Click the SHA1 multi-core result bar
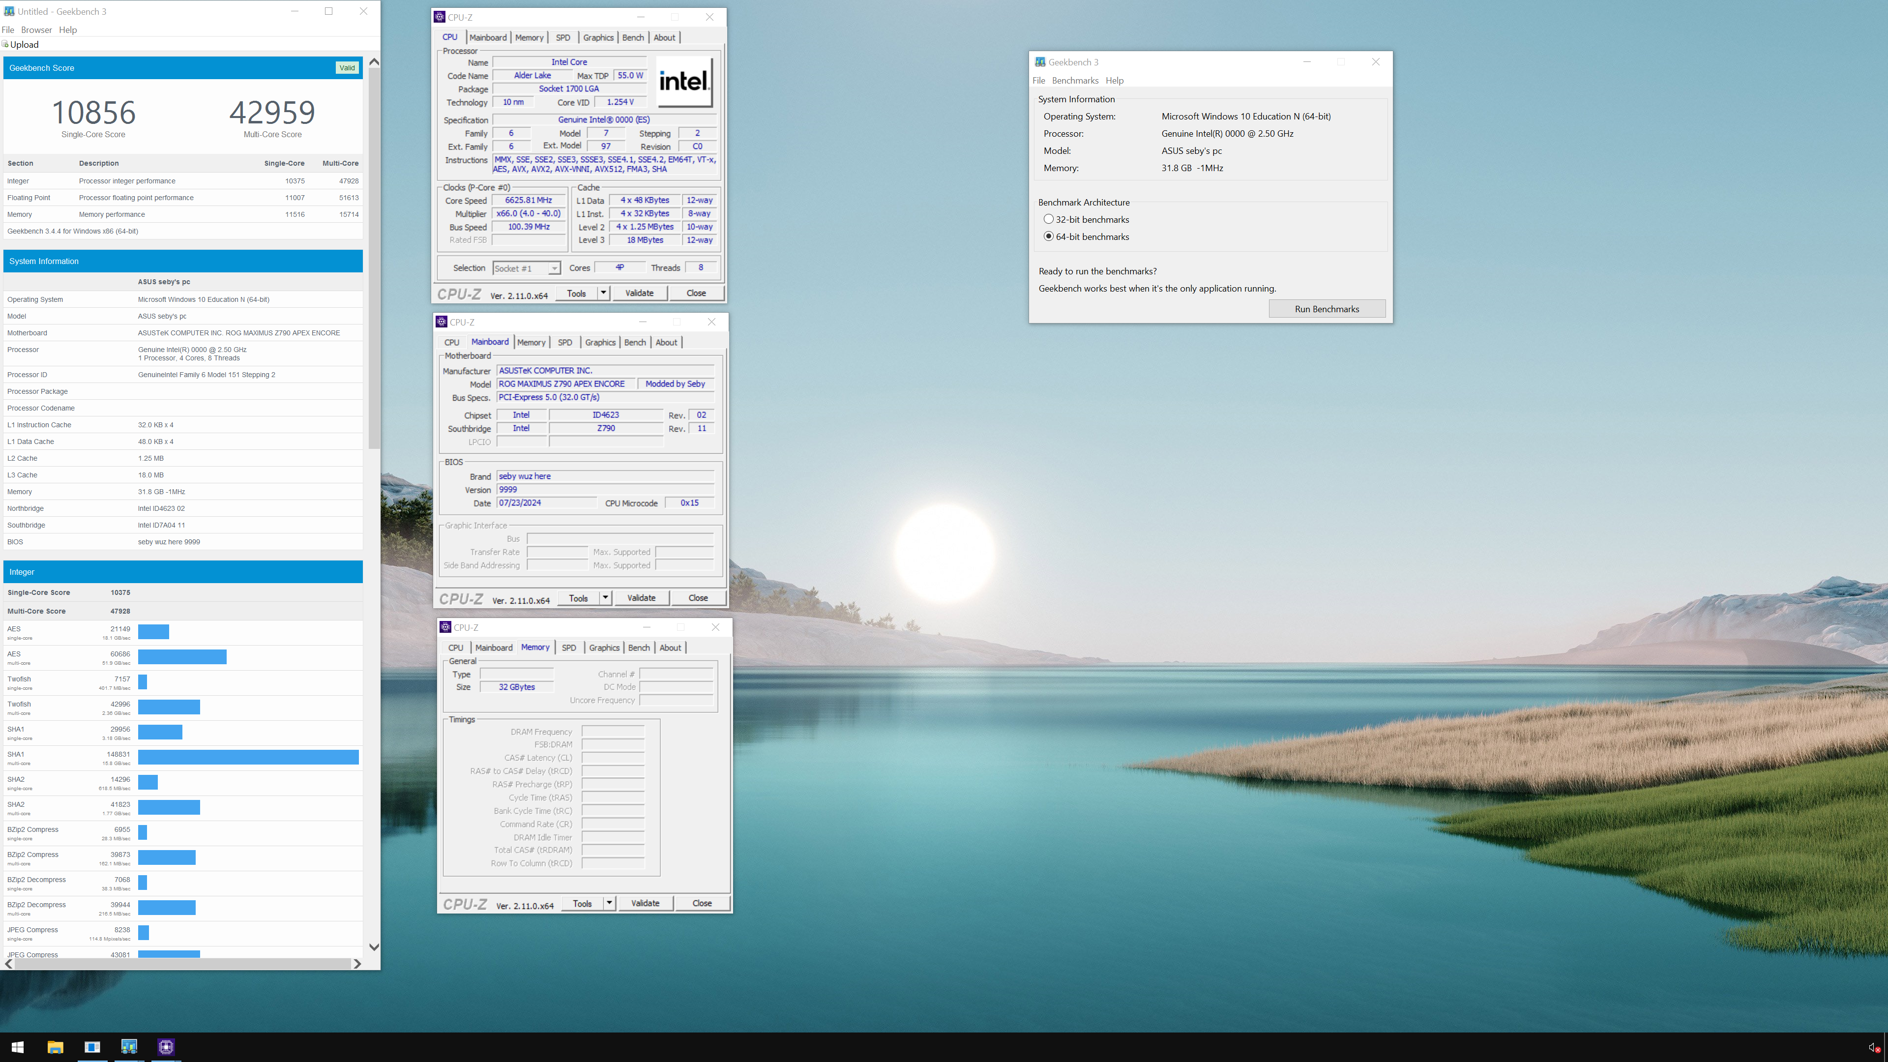This screenshot has height=1062, width=1888. (248, 757)
